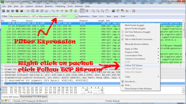Image resolution: width=186 pixels, height=104 pixels.
Task: Open the Colorize Conversation submenu
Action: pyautogui.click(x=140, y=59)
